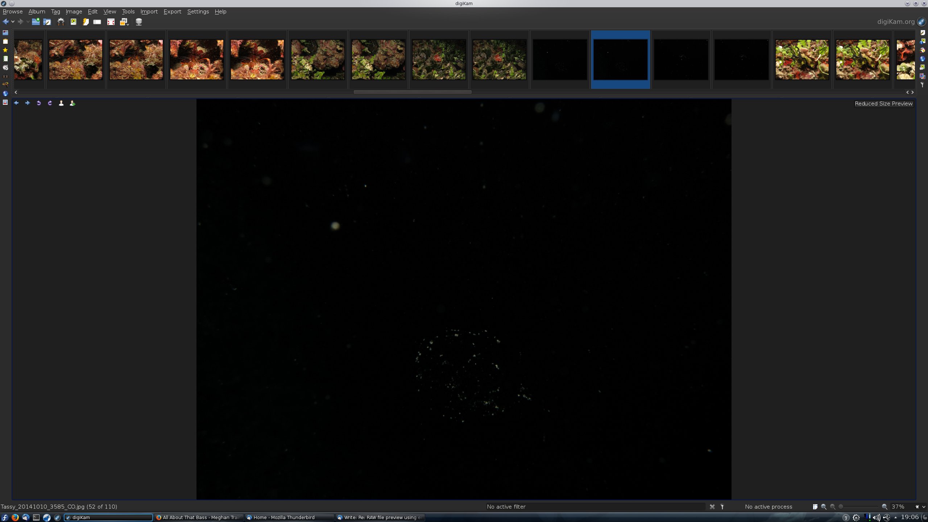
Task: Open the Export menu
Action: (172, 12)
